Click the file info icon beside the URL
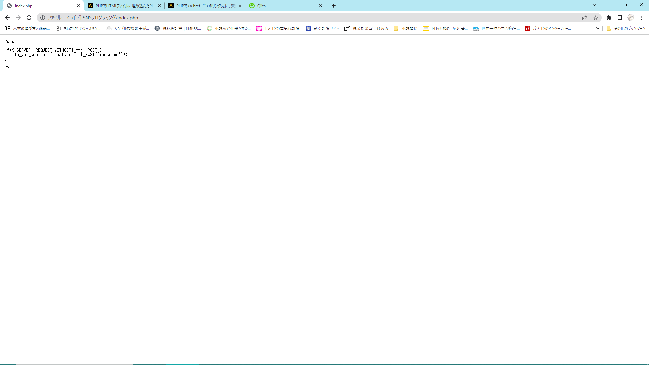649x365 pixels. [x=43, y=18]
